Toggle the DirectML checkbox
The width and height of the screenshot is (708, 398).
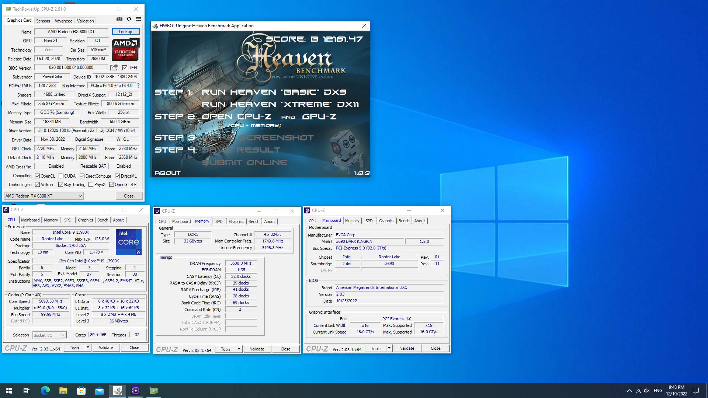[117, 176]
